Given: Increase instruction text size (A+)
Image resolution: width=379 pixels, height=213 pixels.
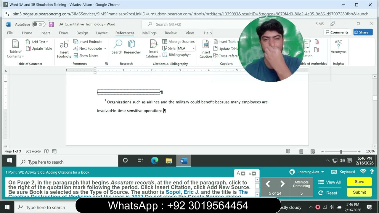Looking at the screenshot, I should 241,173.
